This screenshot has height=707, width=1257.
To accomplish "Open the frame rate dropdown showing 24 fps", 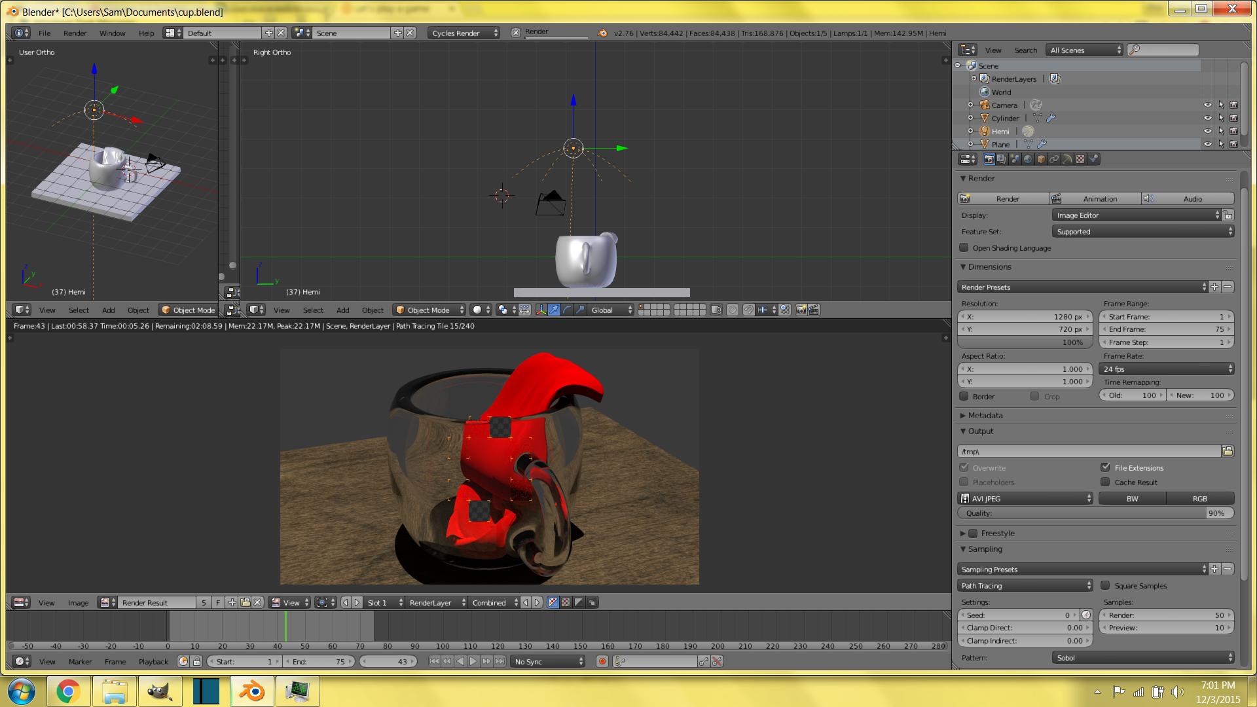I will tap(1167, 369).
